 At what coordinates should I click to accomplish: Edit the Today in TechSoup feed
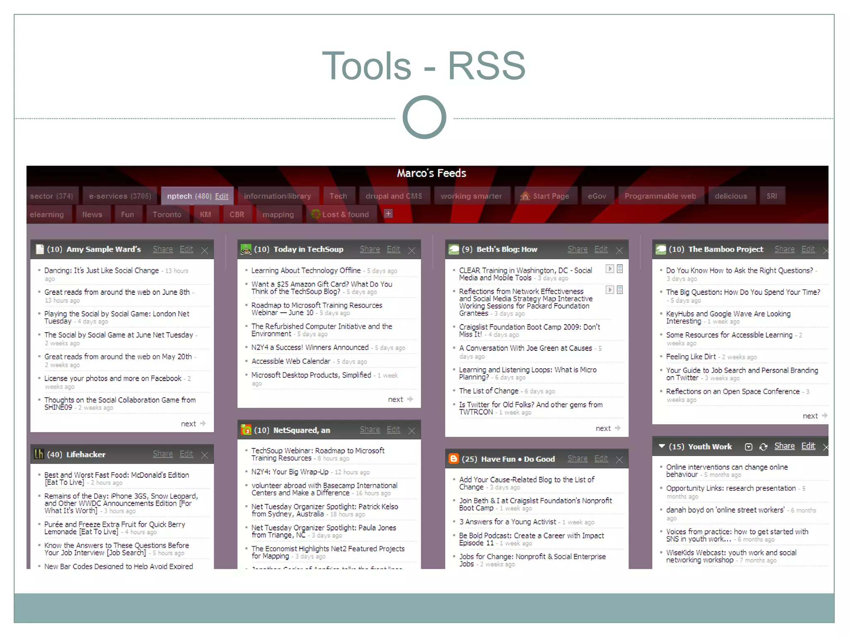(393, 249)
